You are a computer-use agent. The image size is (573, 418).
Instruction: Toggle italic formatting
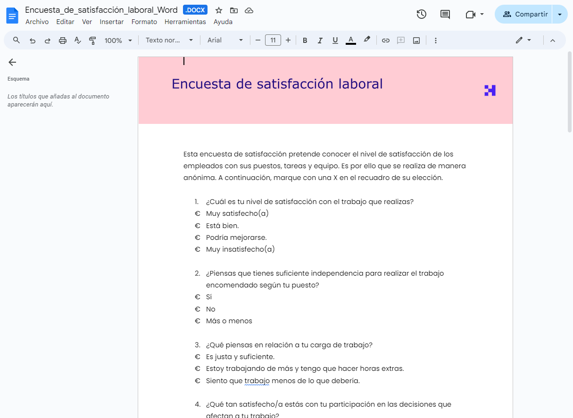[x=320, y=40]
